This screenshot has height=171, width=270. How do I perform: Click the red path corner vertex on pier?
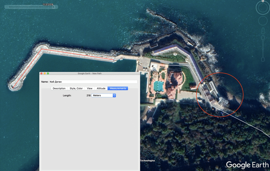[x=42, y=49]
